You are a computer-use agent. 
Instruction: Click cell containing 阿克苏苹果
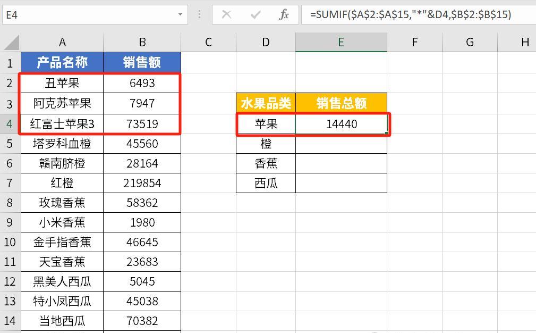tap(62, 104)
